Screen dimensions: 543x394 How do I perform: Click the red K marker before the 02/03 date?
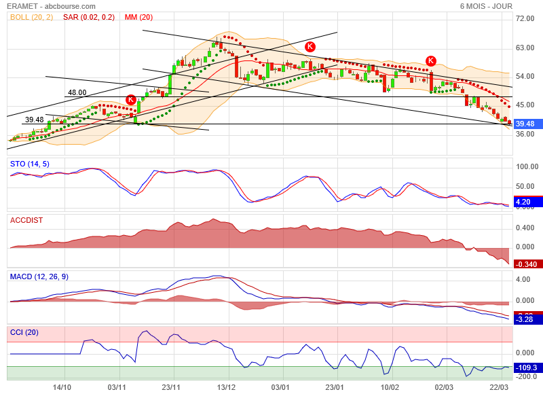[431, 61]
